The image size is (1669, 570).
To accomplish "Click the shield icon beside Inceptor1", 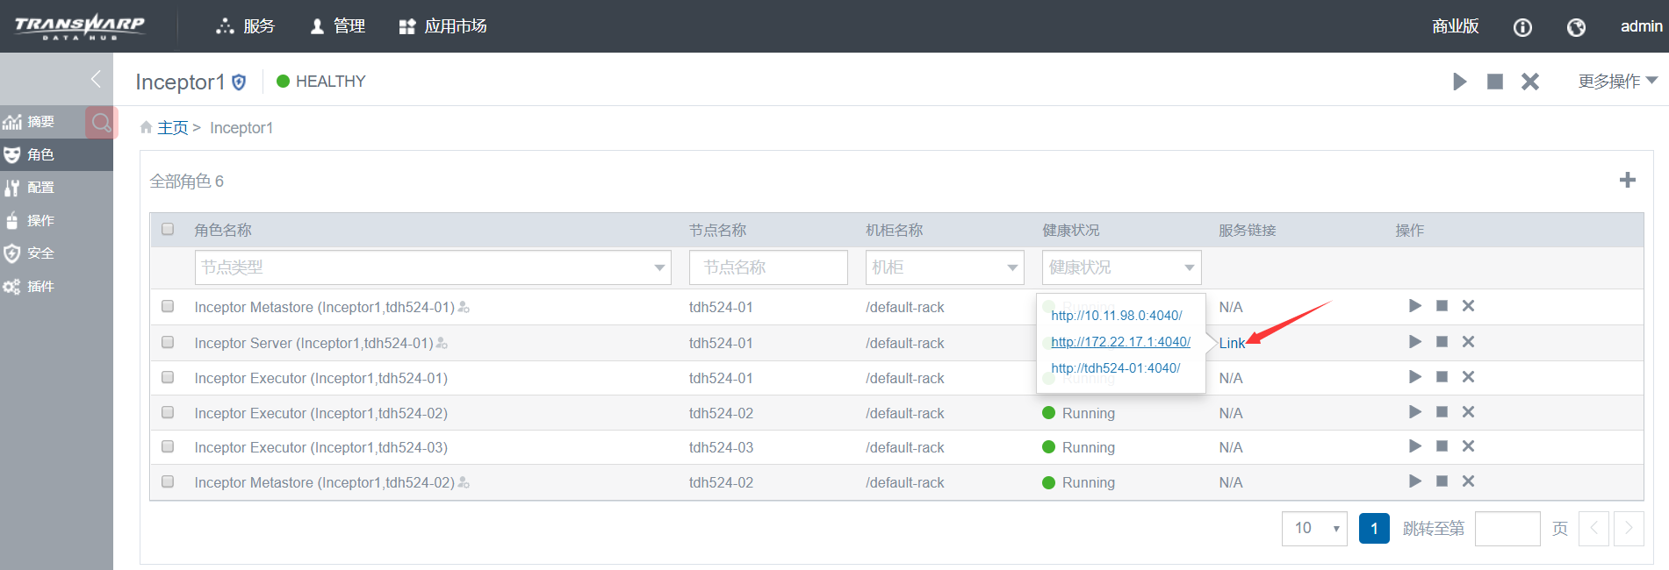I will 239,82.
